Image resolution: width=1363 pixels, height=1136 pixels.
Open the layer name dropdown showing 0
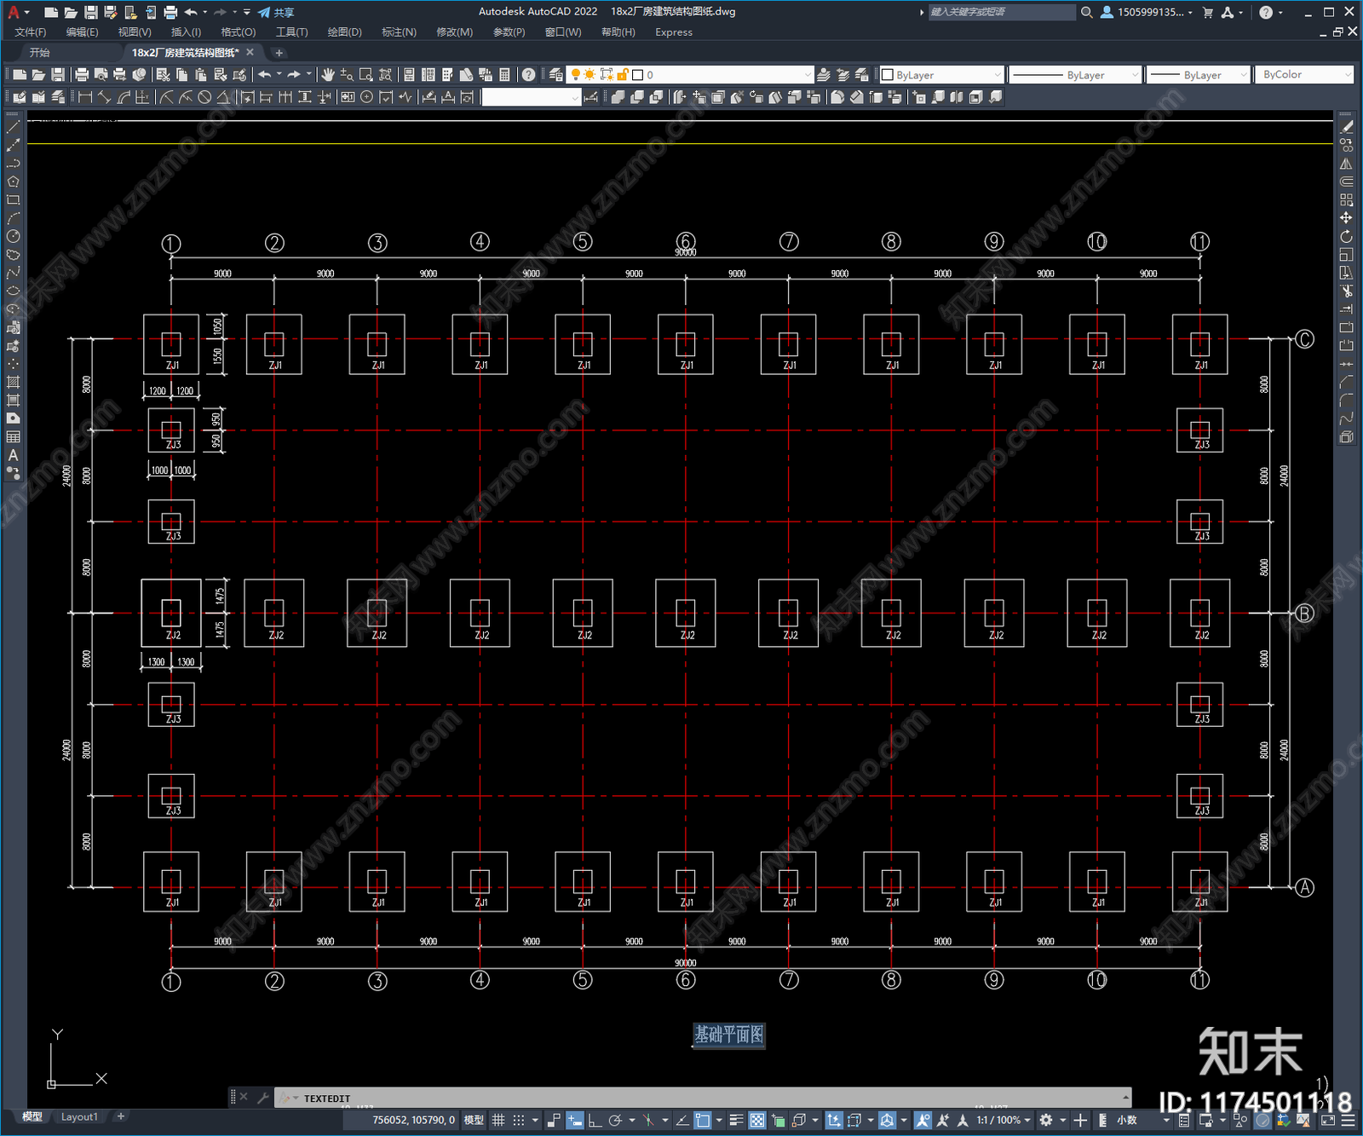coord(690,75)
